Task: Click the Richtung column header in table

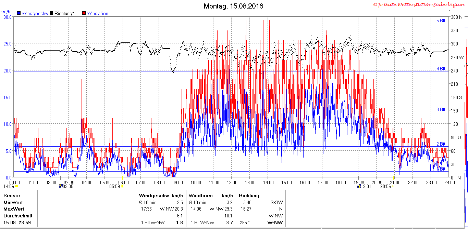Action: [x=249, y=196]
